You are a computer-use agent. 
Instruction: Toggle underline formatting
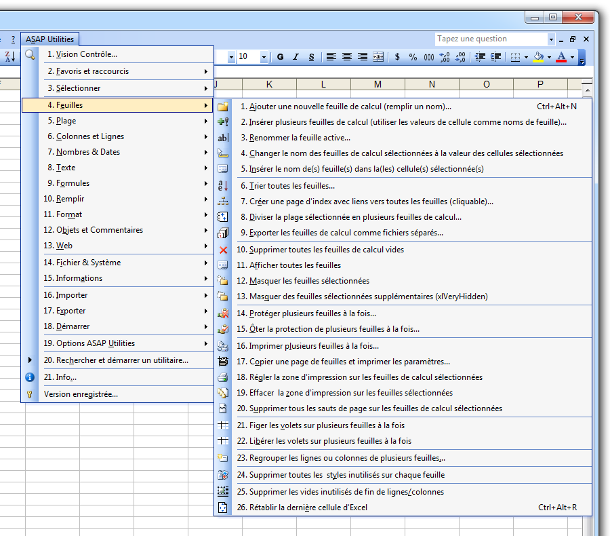311,57
